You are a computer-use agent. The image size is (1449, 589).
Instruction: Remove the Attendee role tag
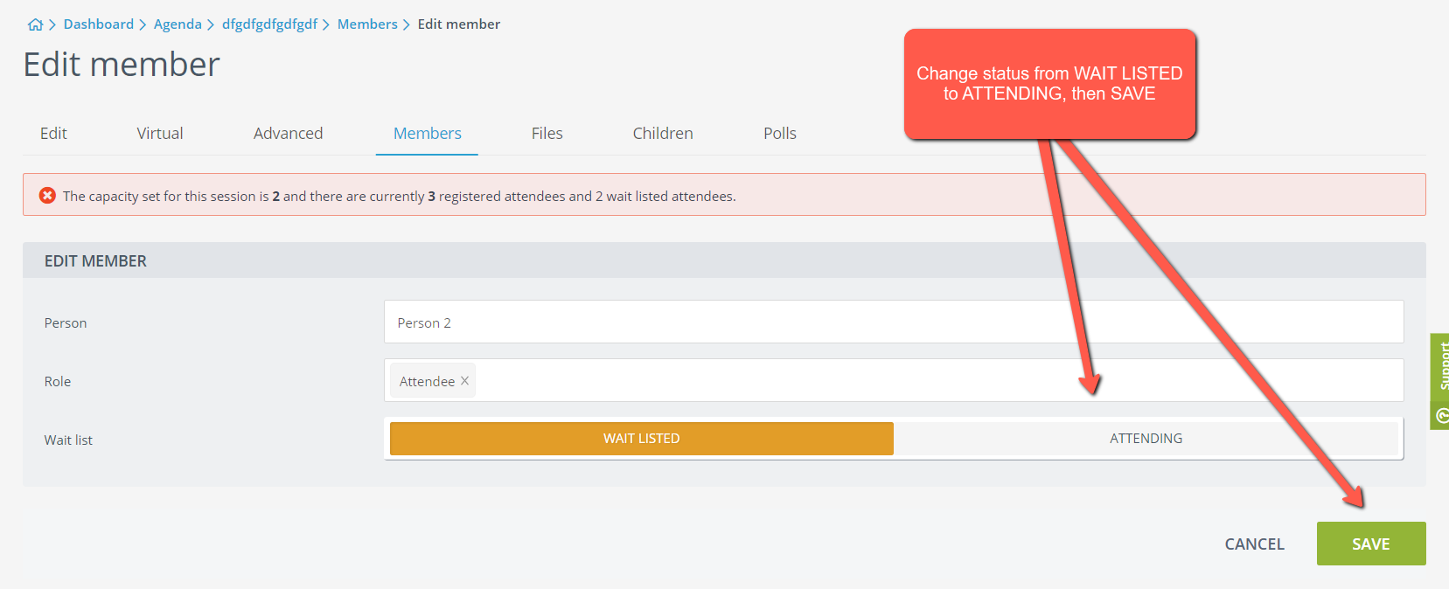click(465, 381)
